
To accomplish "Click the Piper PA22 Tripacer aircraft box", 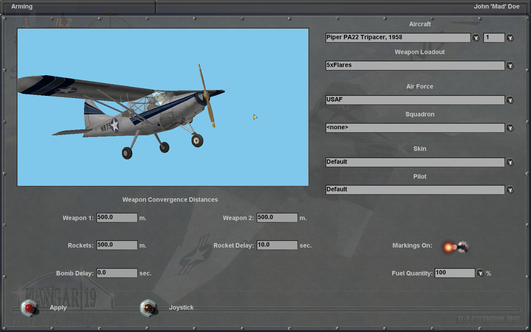I will 398,38.
